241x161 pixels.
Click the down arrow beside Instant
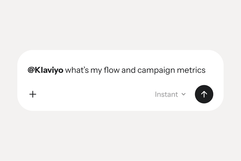pyautogui.click(x=184, y=94)
